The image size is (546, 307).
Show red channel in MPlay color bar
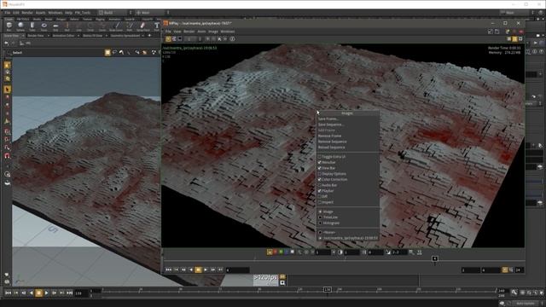[276, 252]
